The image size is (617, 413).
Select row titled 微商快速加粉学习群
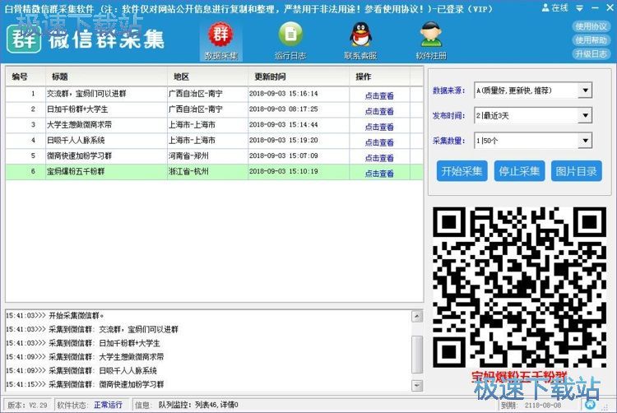point(215,155)
